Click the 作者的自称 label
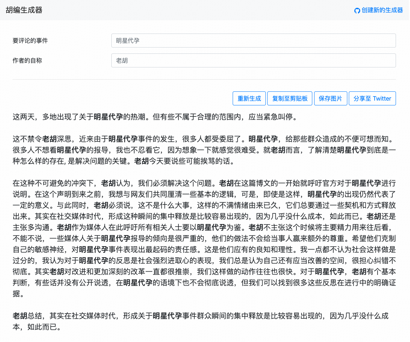The height and width of the screenshot is (342, 410). point(27,60)
